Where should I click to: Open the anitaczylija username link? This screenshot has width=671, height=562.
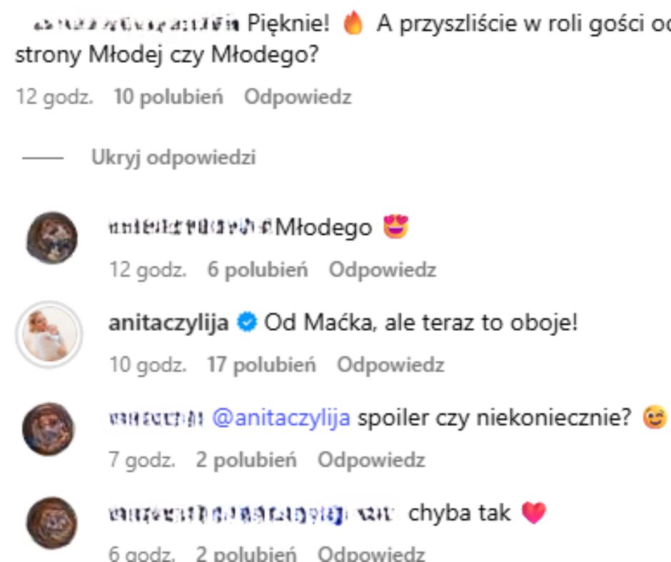[168, 323]
